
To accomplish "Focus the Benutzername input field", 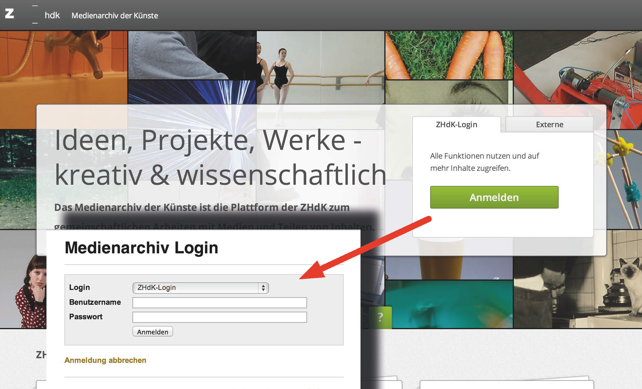I will click(x=220, y=302).
